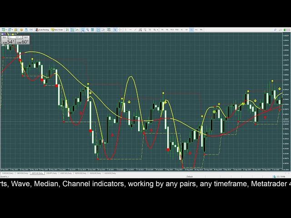The image size is (291, 218).
Task: Open the USDCAD,Daily chart tab
Action: coord(66,173)
